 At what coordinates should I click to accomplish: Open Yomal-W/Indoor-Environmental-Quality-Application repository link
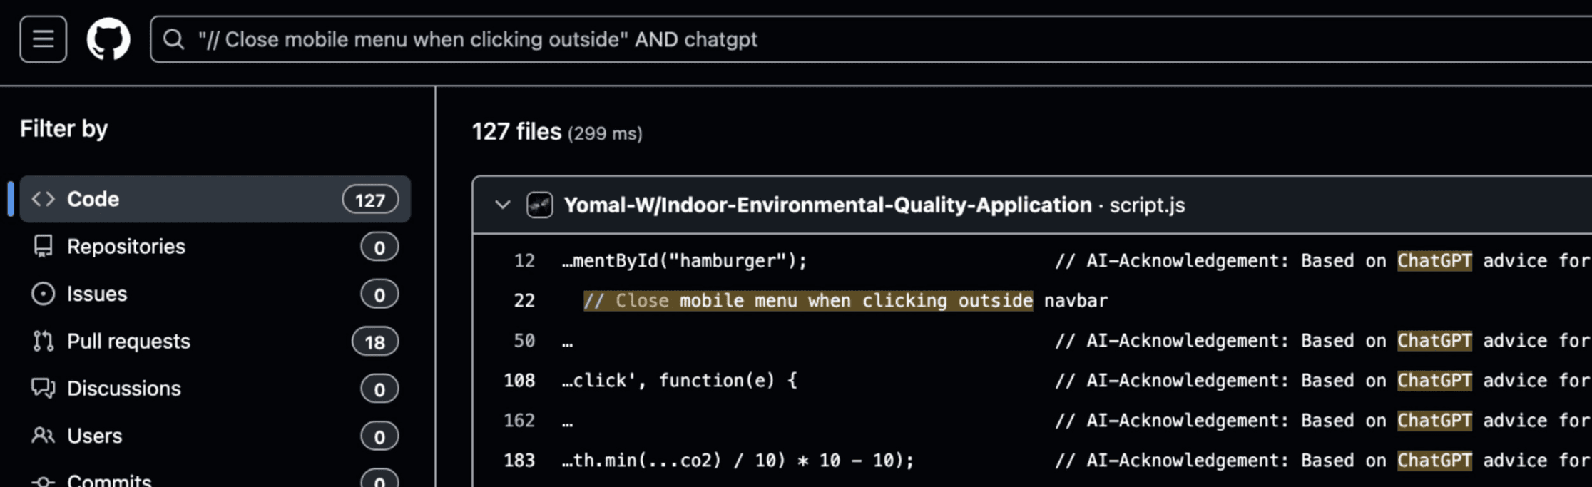827,205
